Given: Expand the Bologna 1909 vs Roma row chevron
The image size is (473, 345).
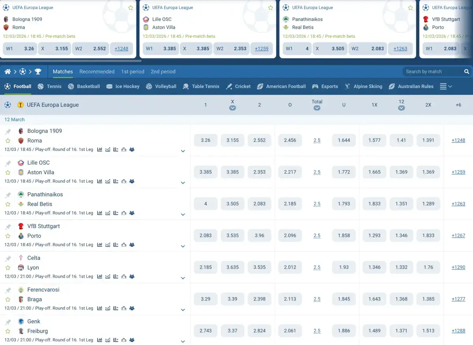Looking at the screenshot, I should coord(183,151).
